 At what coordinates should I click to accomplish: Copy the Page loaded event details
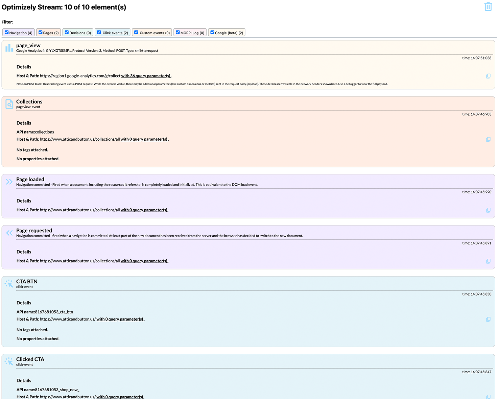[488, 210]
